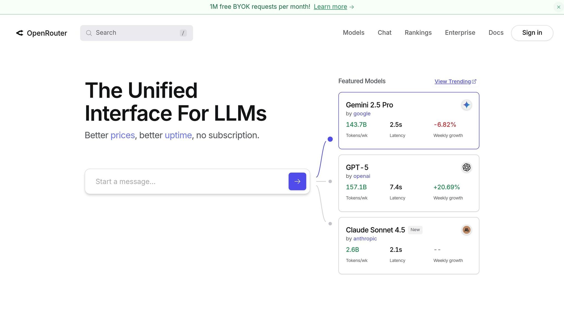Go to the Chat page
The image size is (564, 317).
tap(384, 33)
